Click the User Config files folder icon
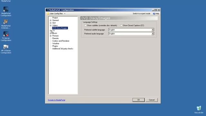206x116 pixels. tap(48, 14)
